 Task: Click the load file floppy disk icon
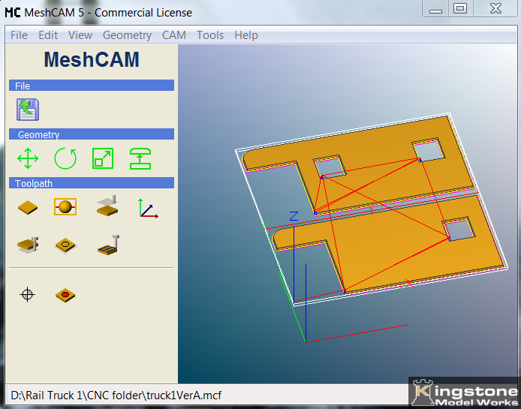click(x=28, y=110)
